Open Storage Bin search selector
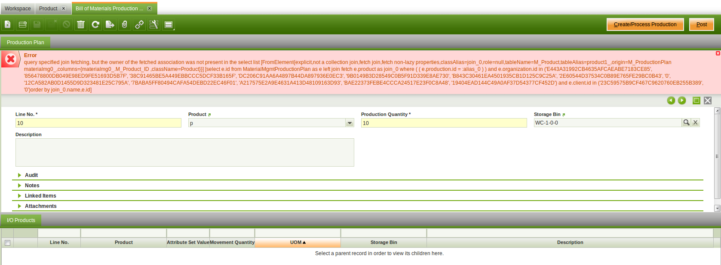Screen dimensions: 721x265 tap(686, 122)
